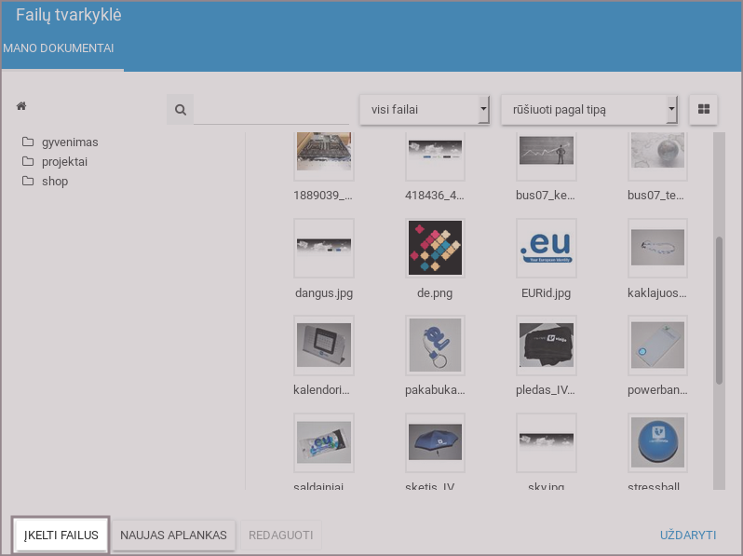Image resolution: width=743 pixels, height=556 pixels.
Task: Open the projektai folder
Action: (64, 162)
